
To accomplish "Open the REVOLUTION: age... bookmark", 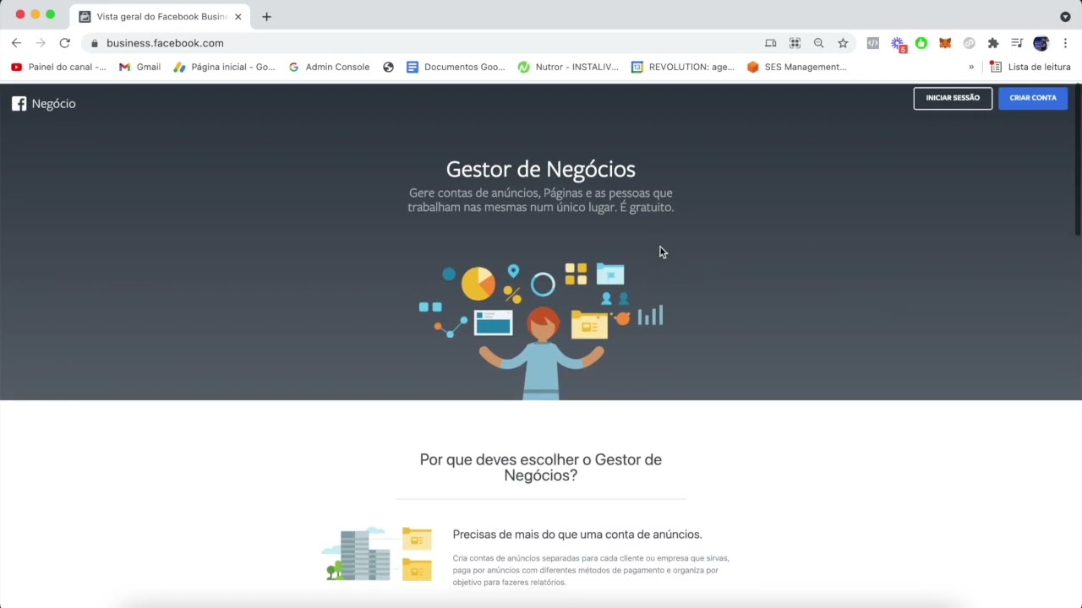I will click(x=683, y=67).
